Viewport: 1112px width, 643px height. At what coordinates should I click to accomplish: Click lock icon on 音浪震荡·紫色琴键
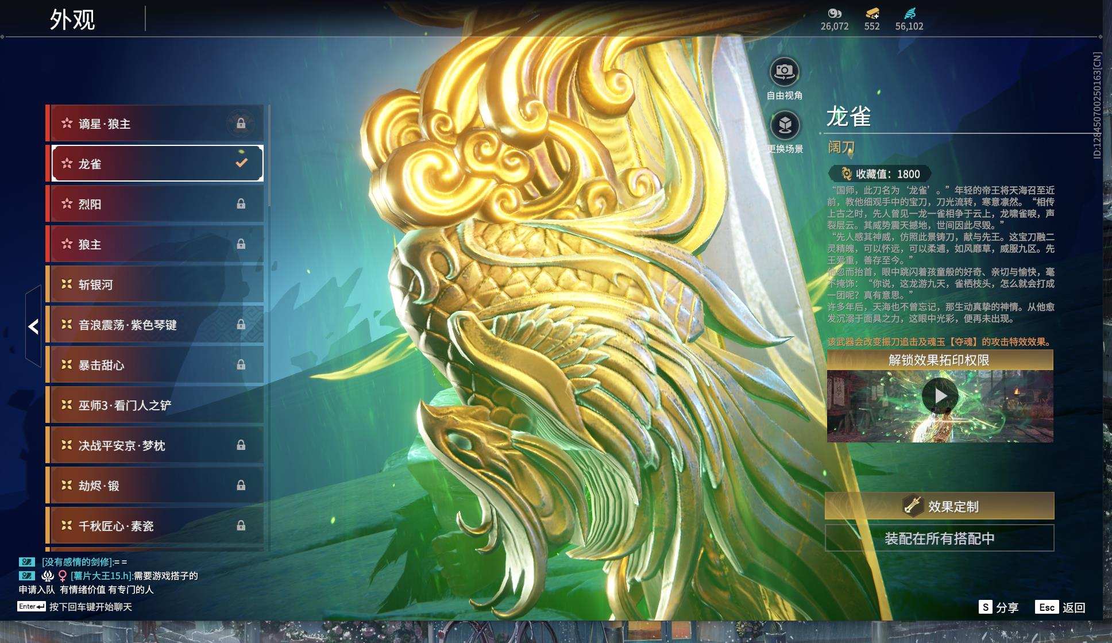tap(241, 324)
